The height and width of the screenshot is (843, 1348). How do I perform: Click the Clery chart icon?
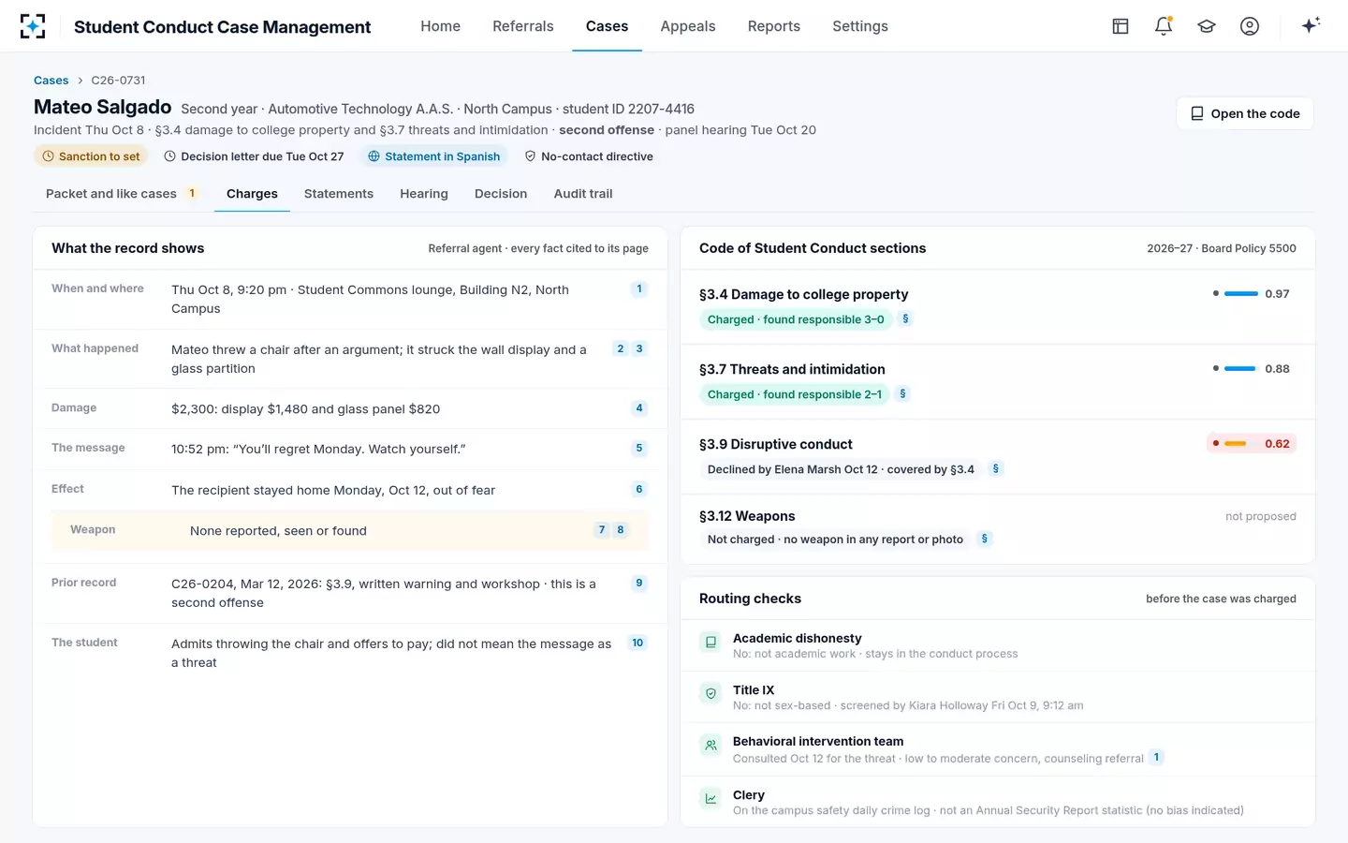[711, 798]
